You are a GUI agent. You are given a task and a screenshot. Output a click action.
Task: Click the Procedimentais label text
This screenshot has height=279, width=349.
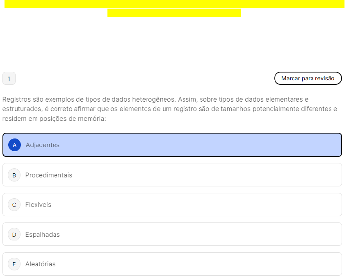tap(49, 175)
